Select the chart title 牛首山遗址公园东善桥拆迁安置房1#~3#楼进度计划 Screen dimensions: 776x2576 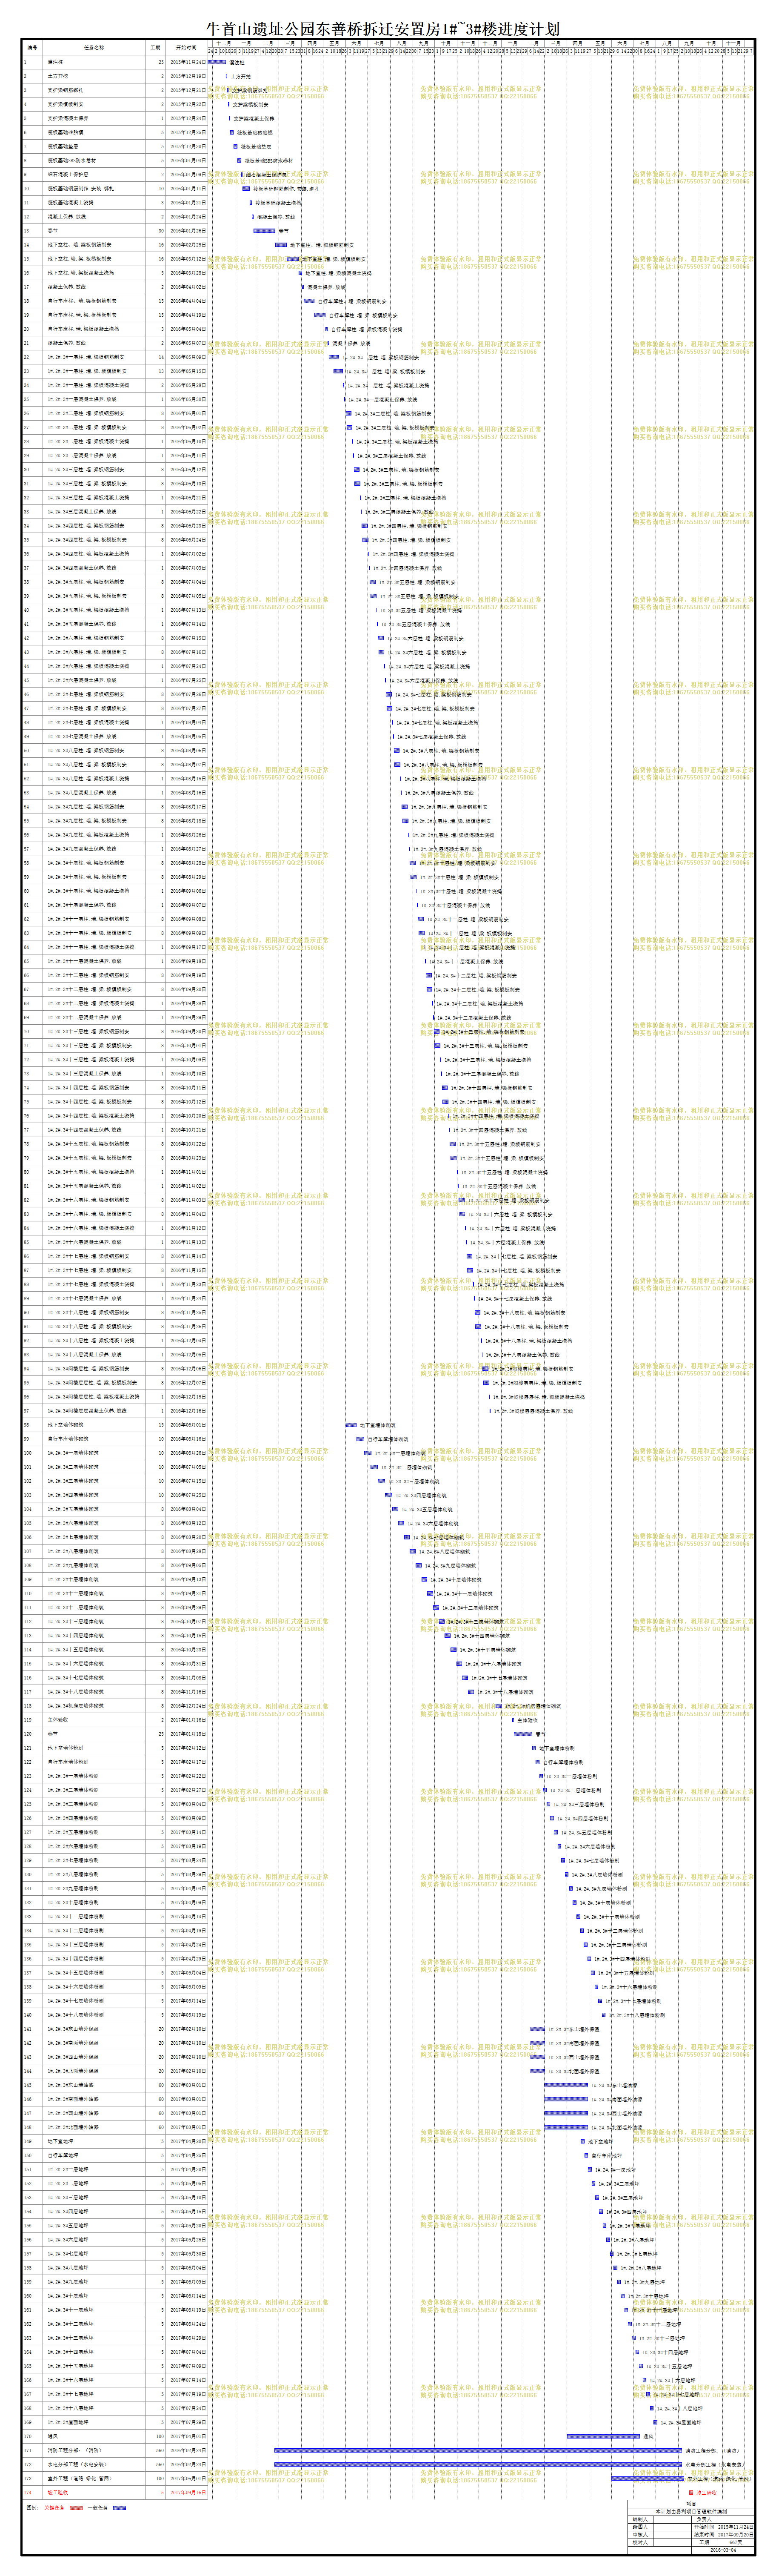point(383,29)
